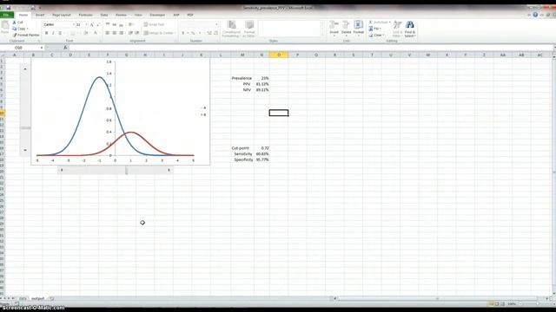This screenshot has height=312, width=556.
Task: Open the font size dropdown
Action: (x=86, y=24)
